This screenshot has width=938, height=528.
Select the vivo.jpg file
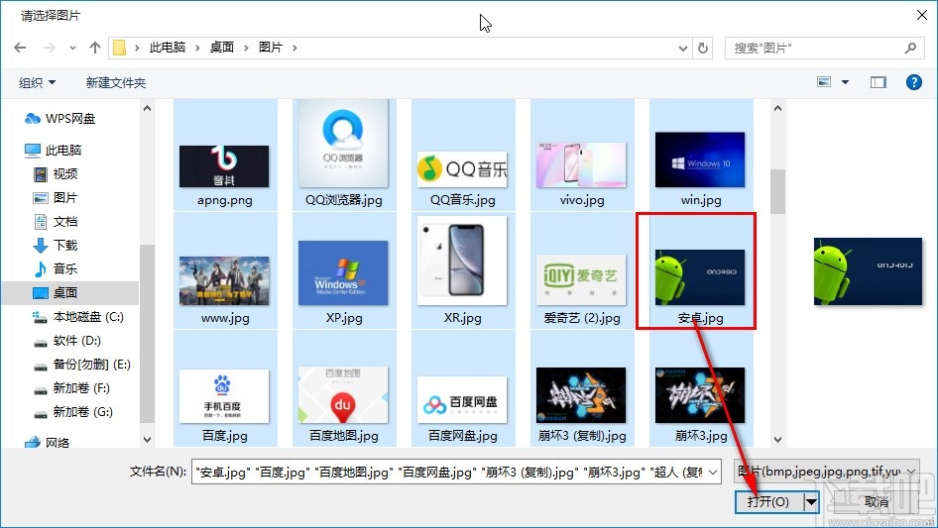[582, 156]
